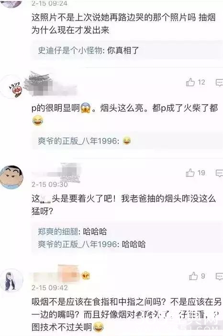This screenshot has height=336, width=223.
Task: Open the red cartoon stamp avatar profile
Action: (x=13, y=87)
